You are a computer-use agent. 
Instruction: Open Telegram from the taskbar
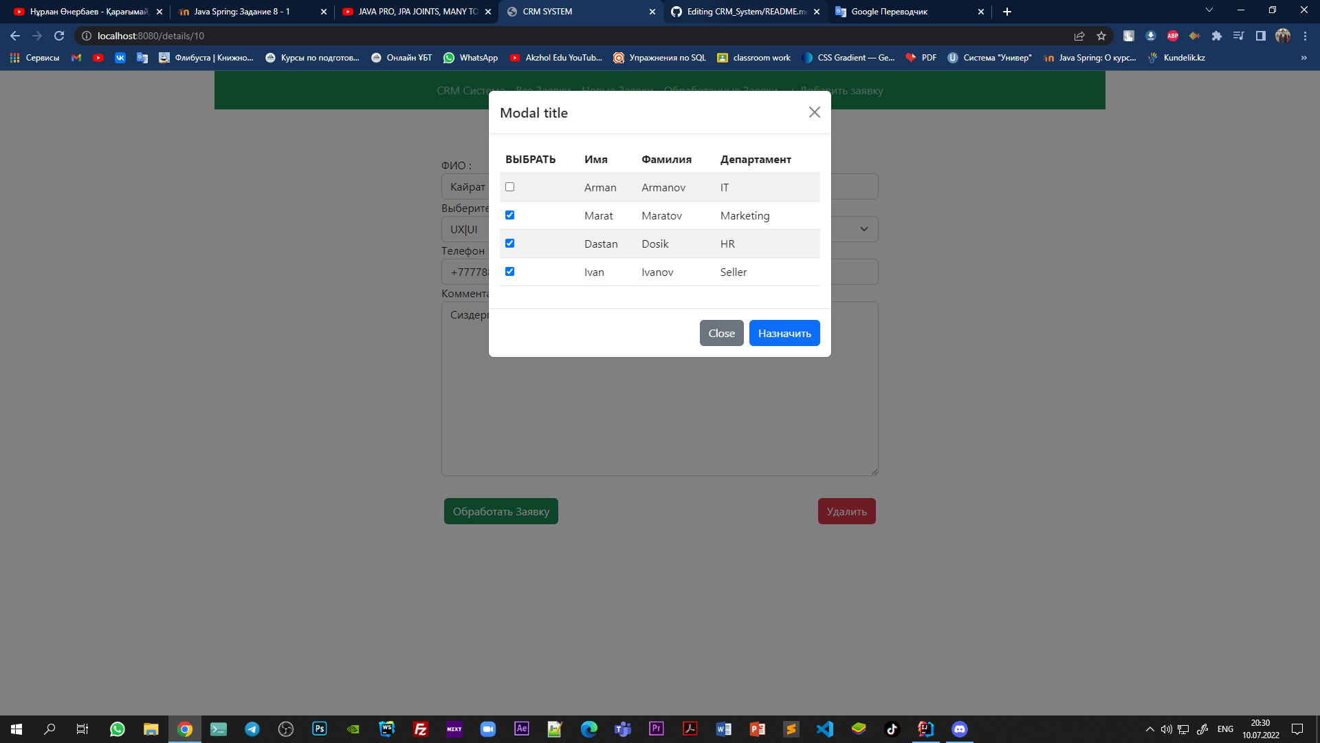tap(252, 729)
